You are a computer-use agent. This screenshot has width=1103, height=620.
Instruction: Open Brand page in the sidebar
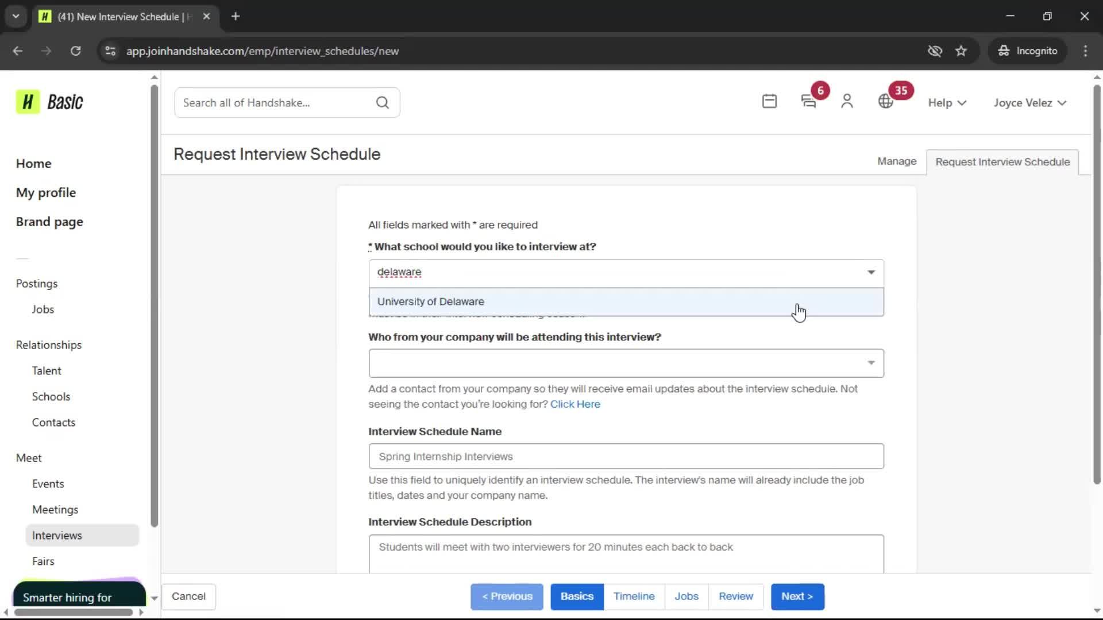49,222
